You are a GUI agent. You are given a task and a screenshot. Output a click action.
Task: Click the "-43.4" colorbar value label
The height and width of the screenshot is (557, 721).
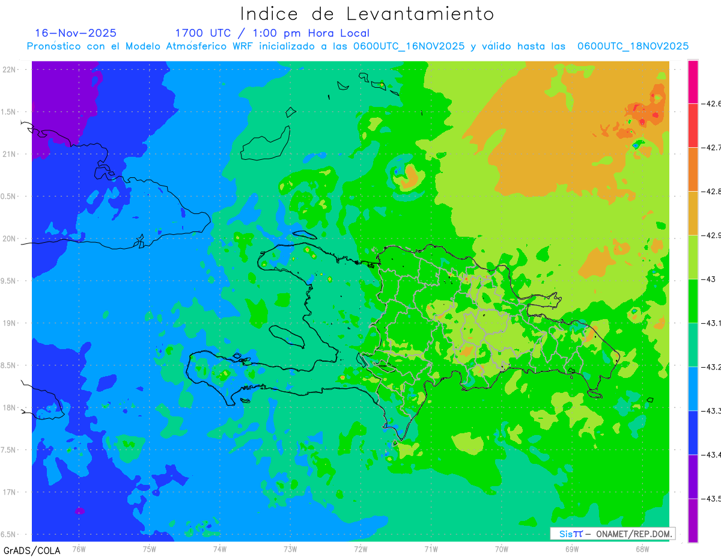tap(711, 454)
